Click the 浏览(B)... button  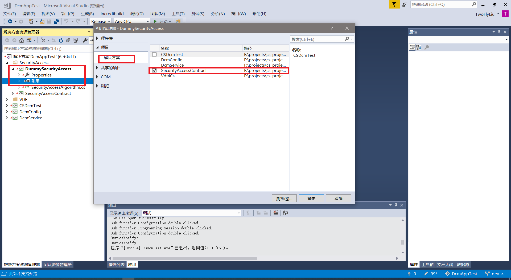(x=284, y=198)
